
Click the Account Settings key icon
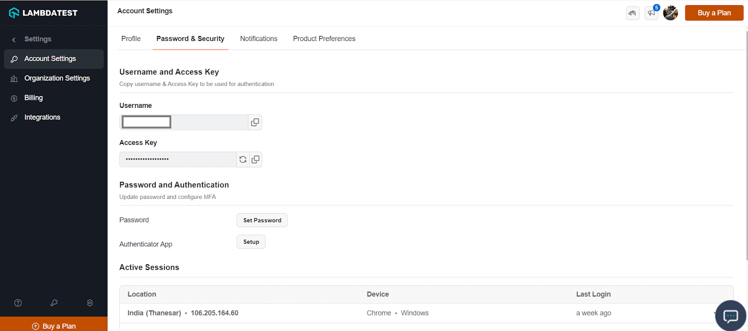tap(14, 59)
